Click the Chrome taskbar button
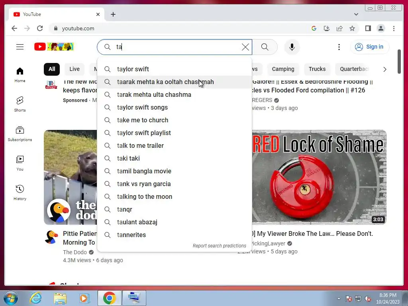This screenshot has height=306, width=408. (109, 298)
